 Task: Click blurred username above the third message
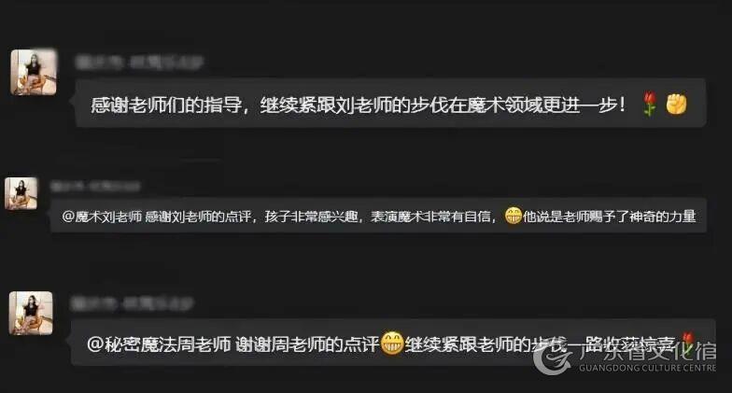[x=132, y=304]
